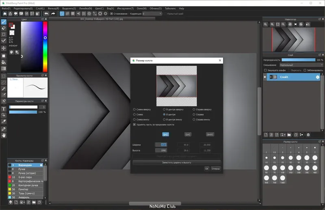Fit canvas to window in Navigator
This screenshot has width=325, height=210.
click(278, 24)
